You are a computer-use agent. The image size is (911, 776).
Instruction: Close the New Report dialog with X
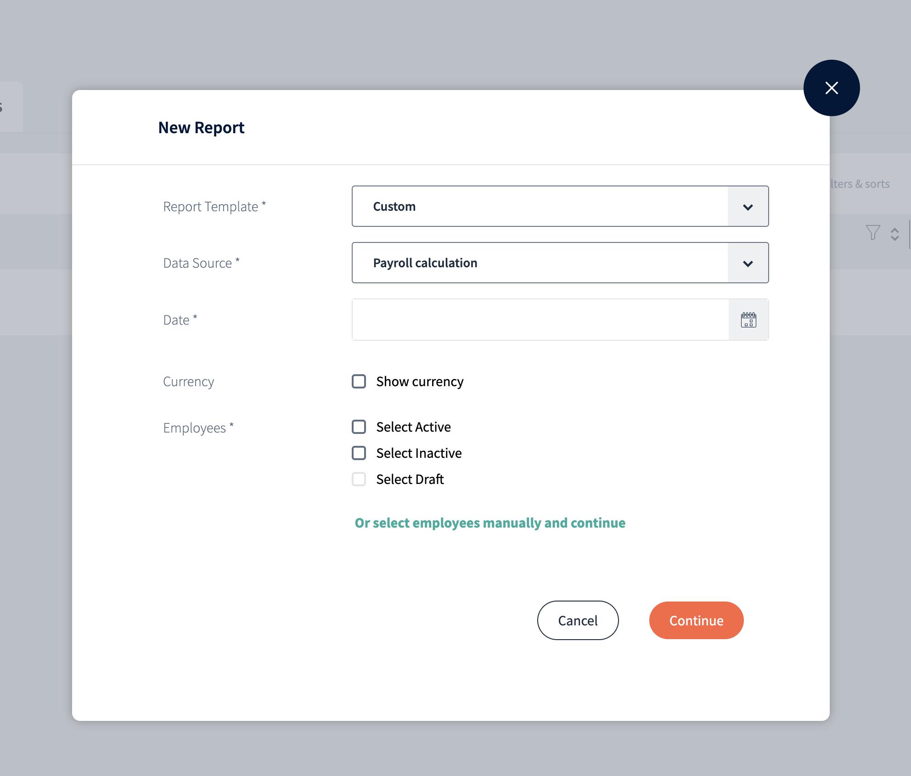point(831,88)
